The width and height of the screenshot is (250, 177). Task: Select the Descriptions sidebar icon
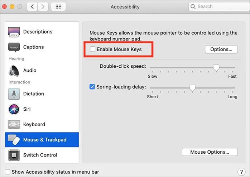[x=14, y=32]
